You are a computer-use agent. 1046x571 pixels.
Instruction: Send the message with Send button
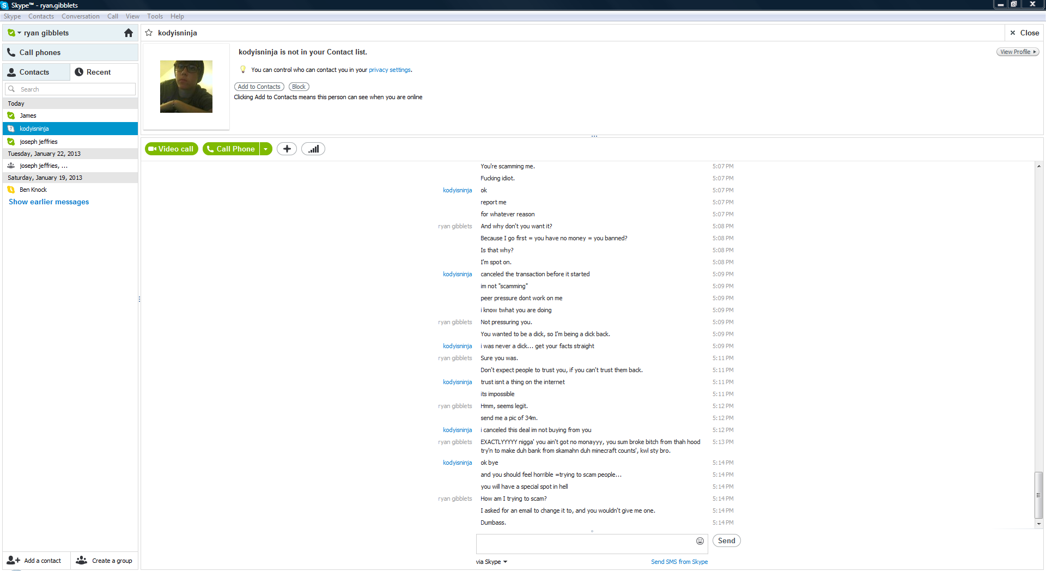[x=726, y=540]
